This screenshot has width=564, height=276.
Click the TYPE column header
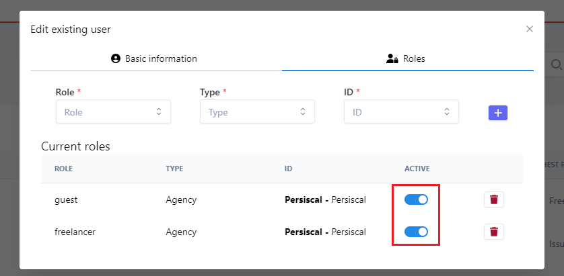174,169
